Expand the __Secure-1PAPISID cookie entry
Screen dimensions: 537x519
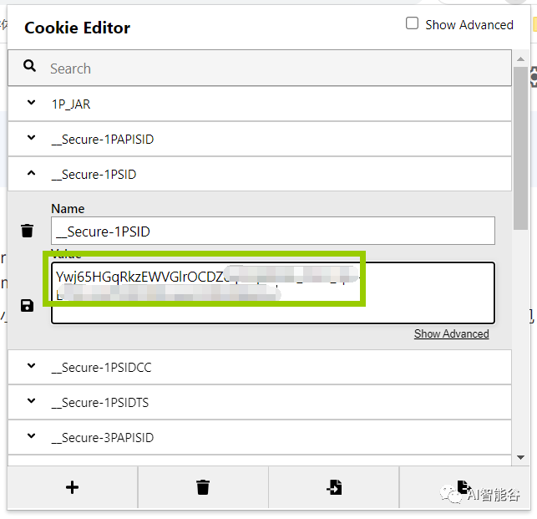coord(32,139)
